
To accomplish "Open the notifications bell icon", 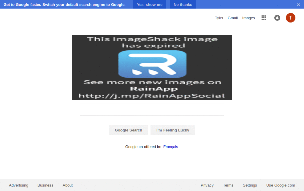I will pos(277,18).
